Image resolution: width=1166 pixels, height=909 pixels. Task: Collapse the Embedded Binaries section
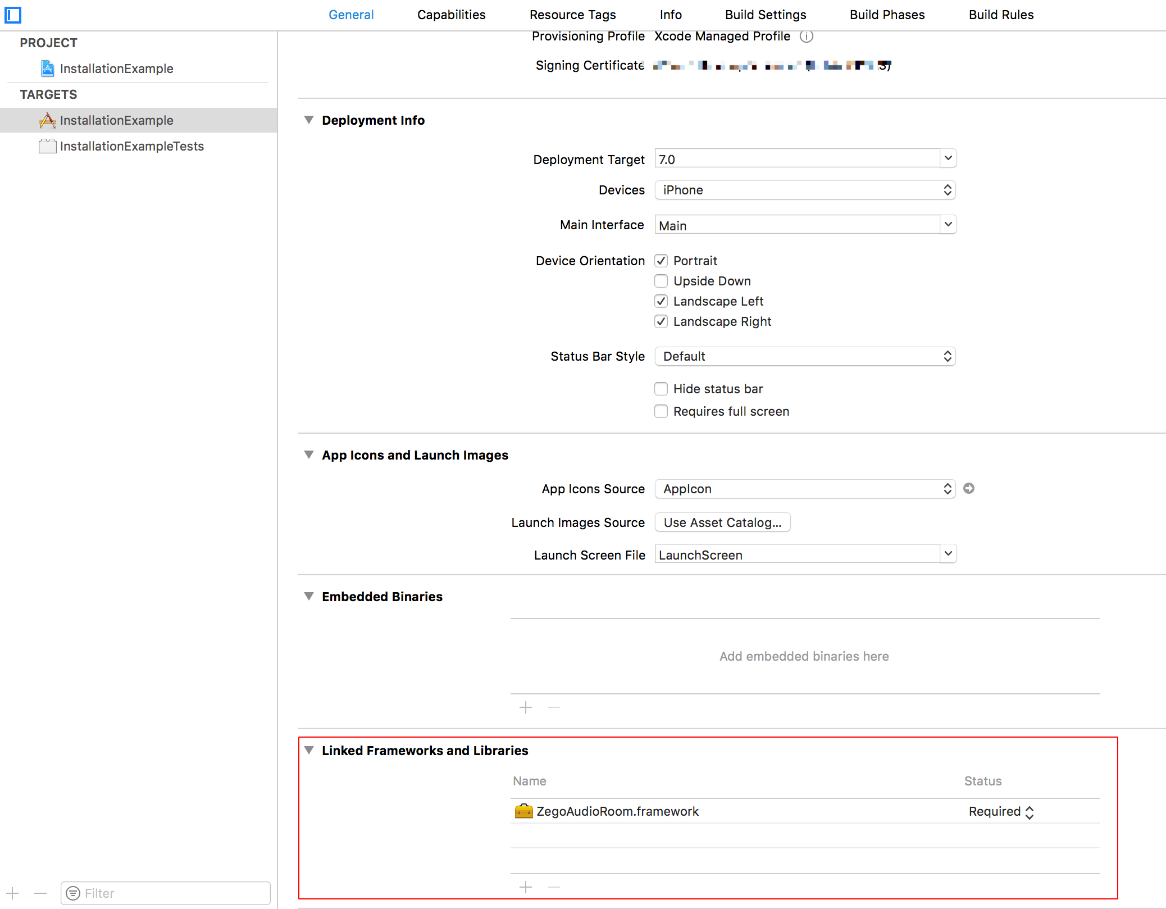(x=309, y=596)
